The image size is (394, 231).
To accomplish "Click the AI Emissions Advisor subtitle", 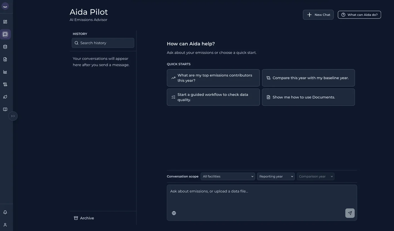I will pyautogui.click(x=88, y=20).
